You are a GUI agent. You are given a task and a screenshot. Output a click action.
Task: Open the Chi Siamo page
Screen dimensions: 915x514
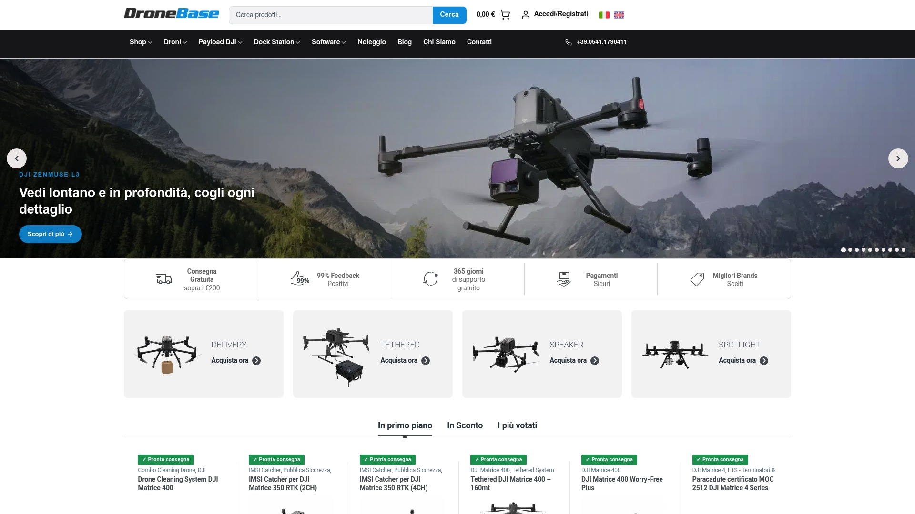click(x=439, y=42)
